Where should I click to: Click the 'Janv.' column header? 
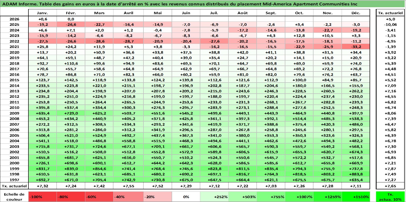42,13
